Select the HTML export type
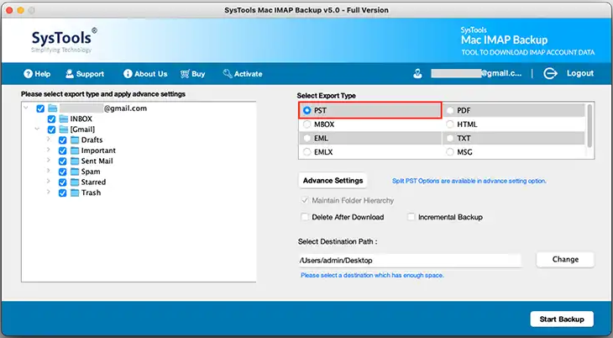The image size is (613, 338). point(450,124)
